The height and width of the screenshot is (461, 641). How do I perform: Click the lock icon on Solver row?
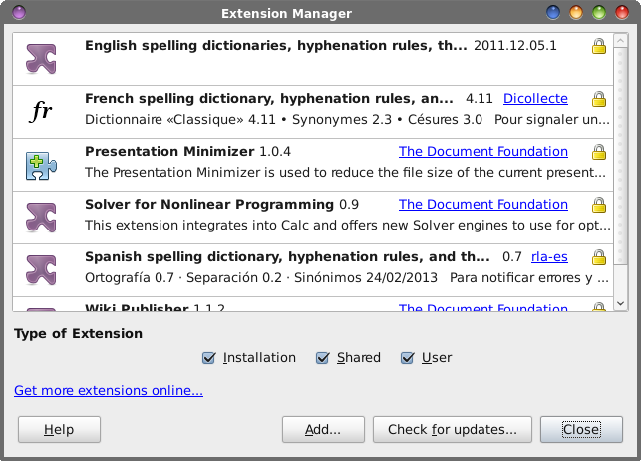click(x=598, y=205)
